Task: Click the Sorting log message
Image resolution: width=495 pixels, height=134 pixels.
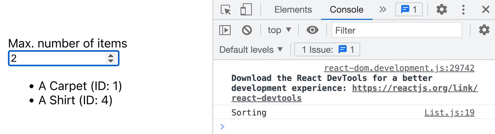Action: 249,113
